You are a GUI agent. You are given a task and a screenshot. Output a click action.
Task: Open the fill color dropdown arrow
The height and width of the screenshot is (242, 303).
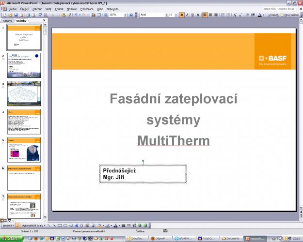(103, 226)
